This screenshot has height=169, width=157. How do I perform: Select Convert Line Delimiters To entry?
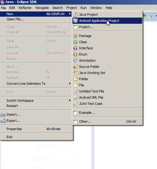(36, 83)
